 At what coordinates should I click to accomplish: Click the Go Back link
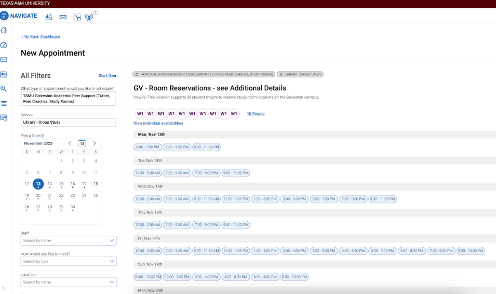(x=31, y=37)
